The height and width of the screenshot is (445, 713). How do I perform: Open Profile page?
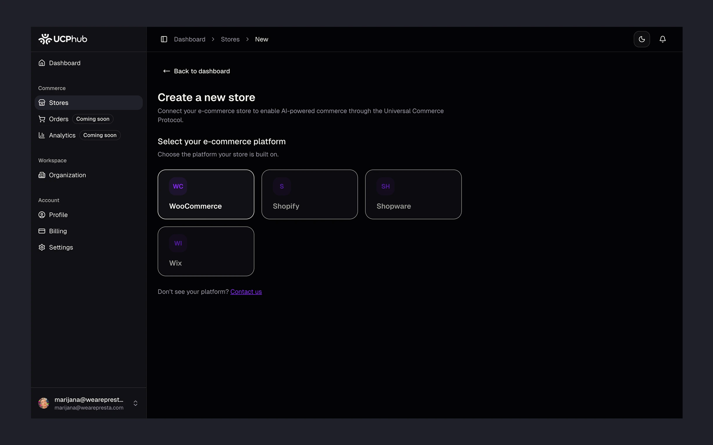(x=88, y=215)
